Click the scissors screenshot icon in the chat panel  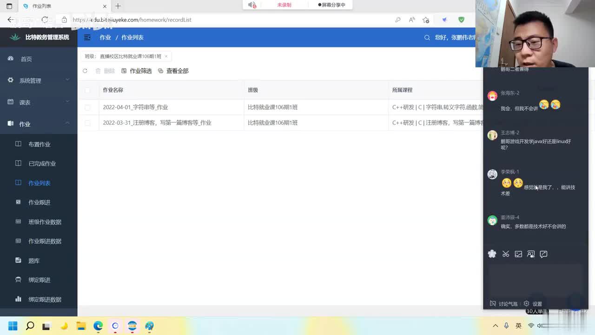point(506,254)
